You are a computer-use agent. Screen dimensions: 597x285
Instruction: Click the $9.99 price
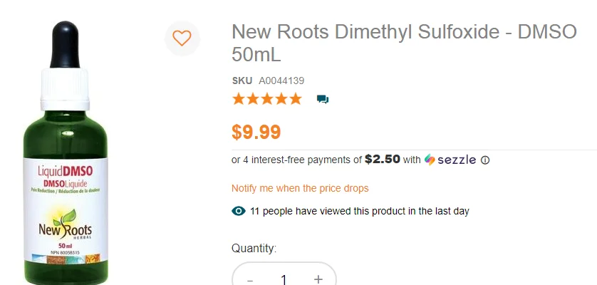coord(256,132)
